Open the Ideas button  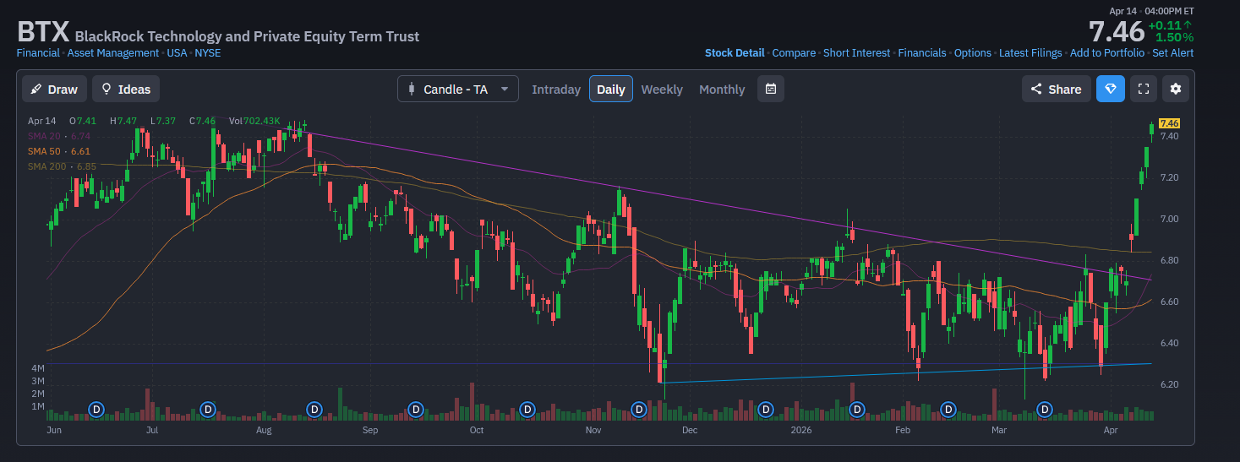click(x=125, y=89)
